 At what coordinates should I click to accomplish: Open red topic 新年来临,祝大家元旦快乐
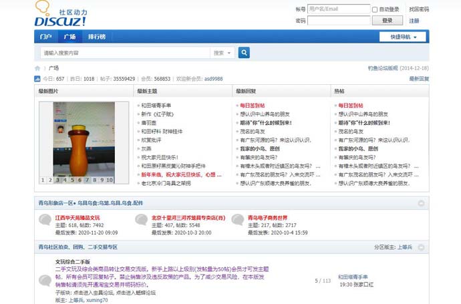point(181,174)
